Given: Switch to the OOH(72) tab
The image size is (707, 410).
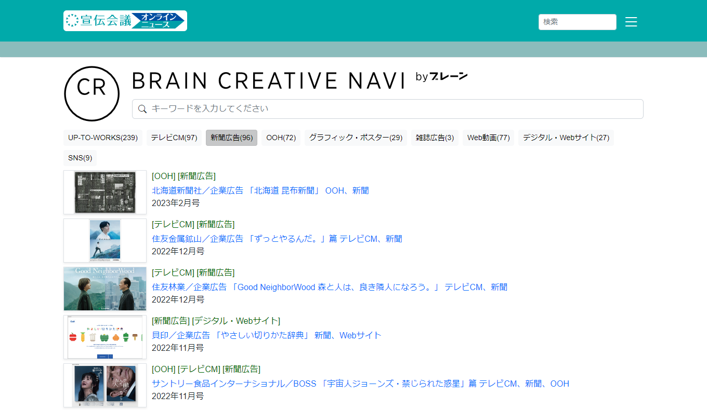Looking at the screenshot, I should click(281, 138).
